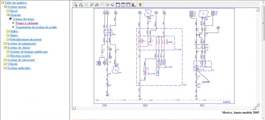Click diagram scrollbar up arrow

click(258, 10)
